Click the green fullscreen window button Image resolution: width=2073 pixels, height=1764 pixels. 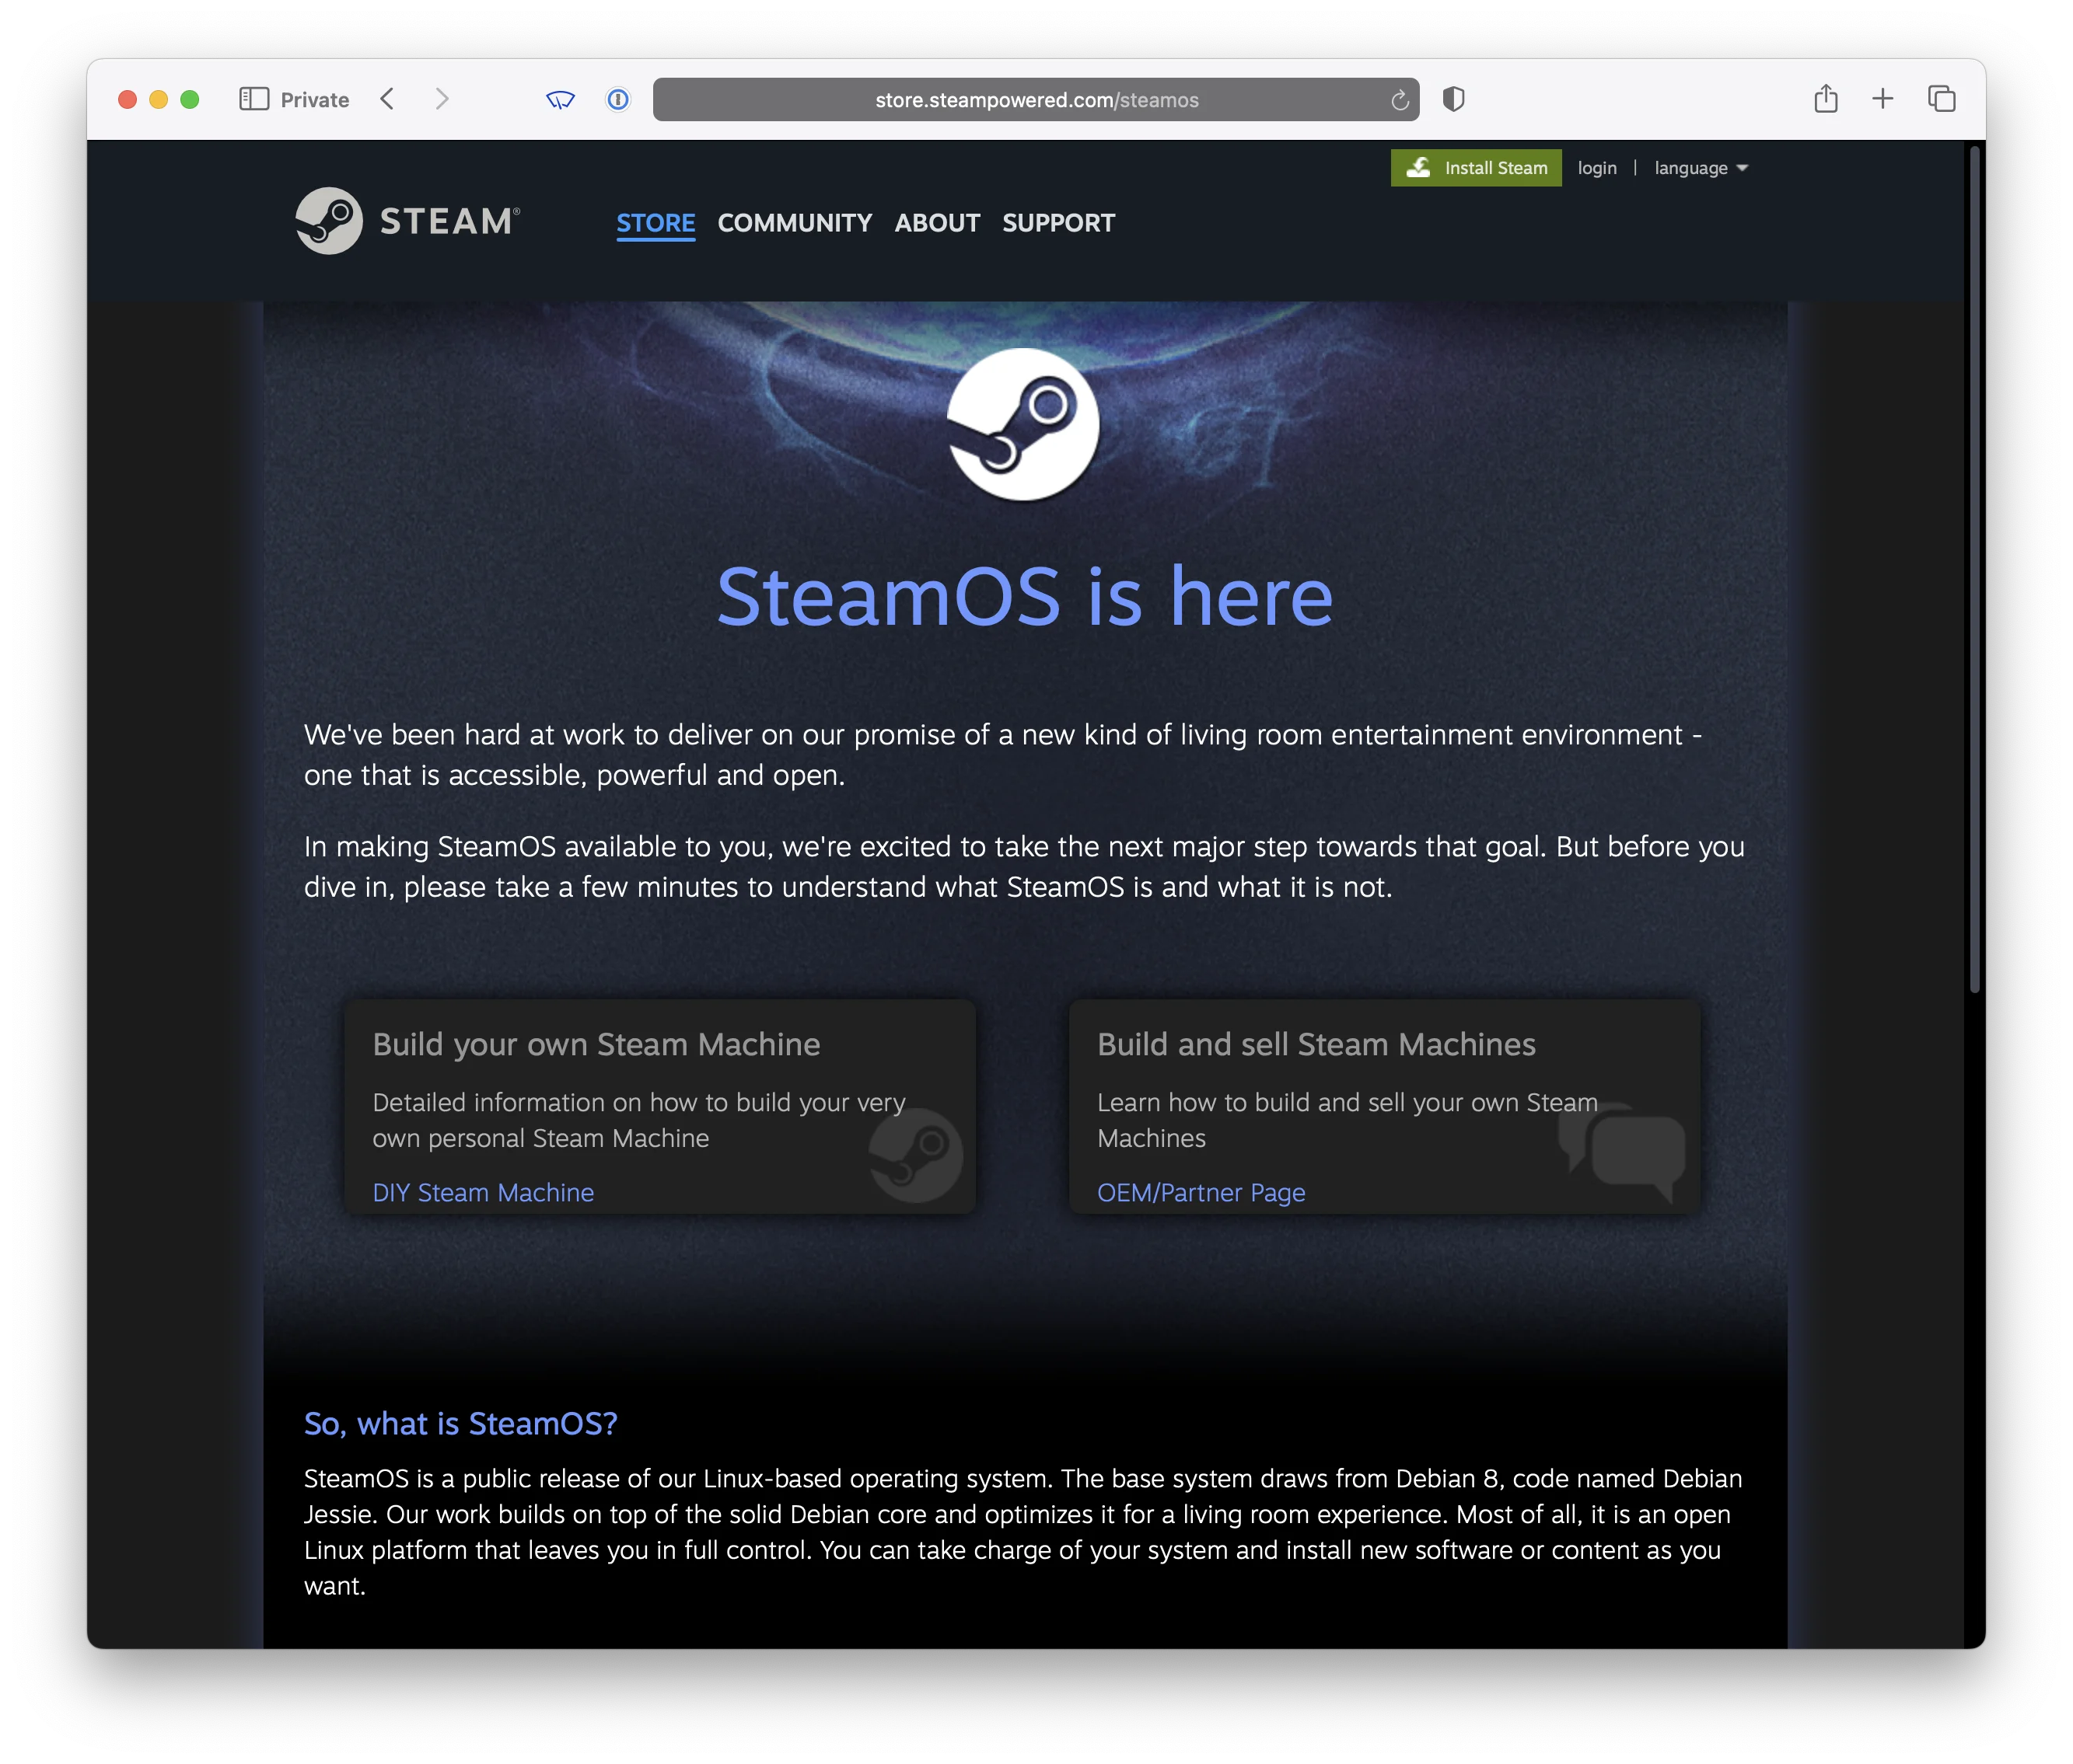189,99
